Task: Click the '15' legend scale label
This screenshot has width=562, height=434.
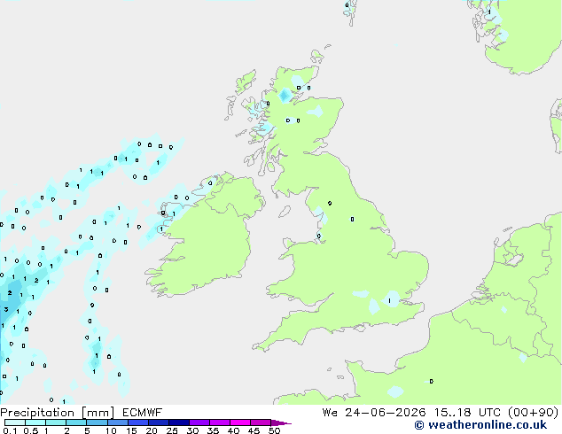Action: click(x=131, y=430)
